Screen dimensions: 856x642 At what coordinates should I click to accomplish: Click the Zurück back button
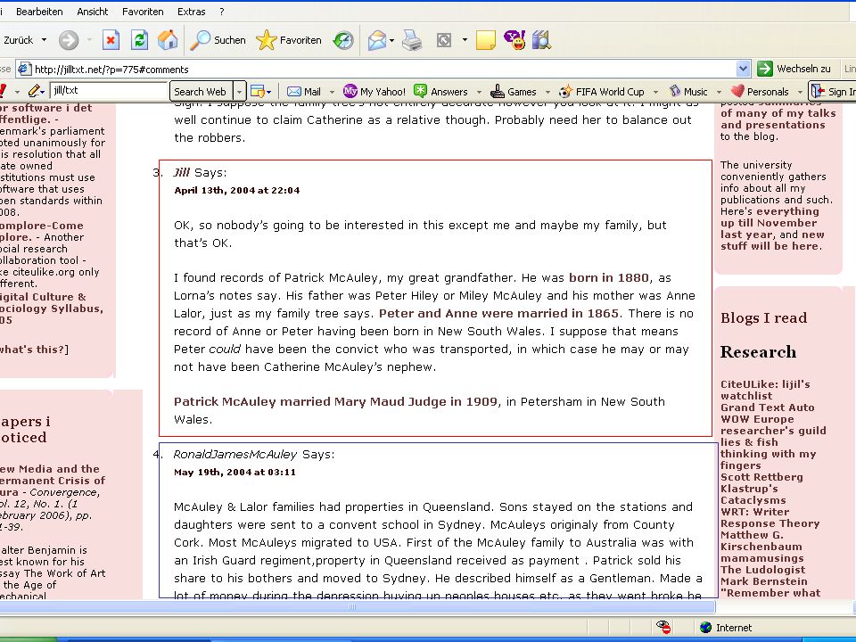coord(18,40)
